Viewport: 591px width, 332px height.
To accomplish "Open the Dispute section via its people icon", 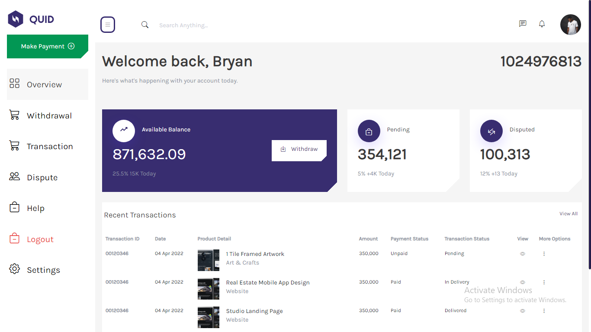I will pos(14,176).
